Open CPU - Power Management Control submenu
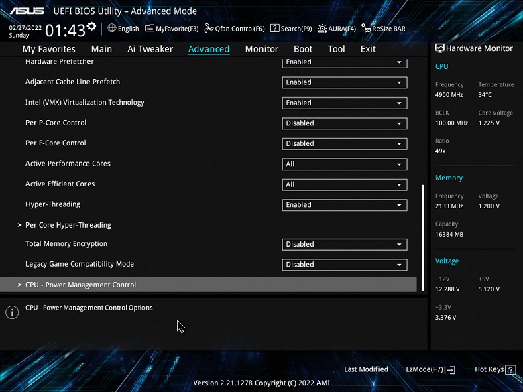The image size is (523, 392). [x=208, y=285]
